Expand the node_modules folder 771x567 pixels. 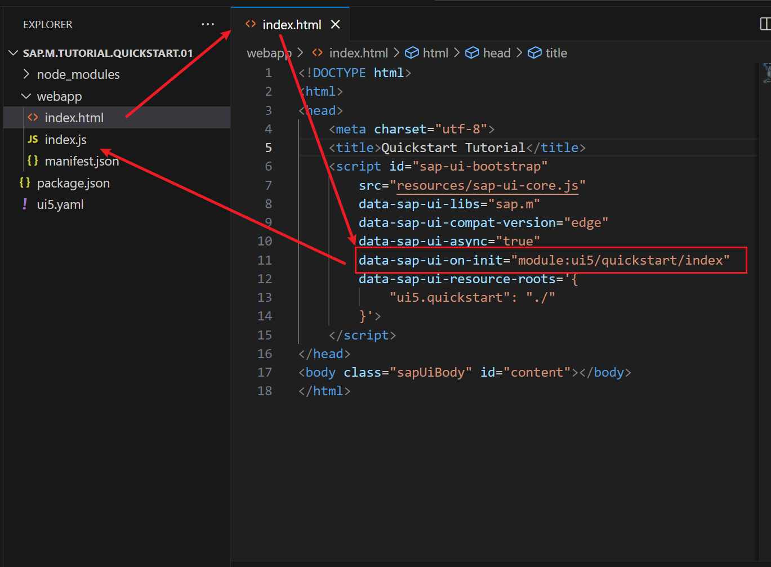(x=26, y=74)
